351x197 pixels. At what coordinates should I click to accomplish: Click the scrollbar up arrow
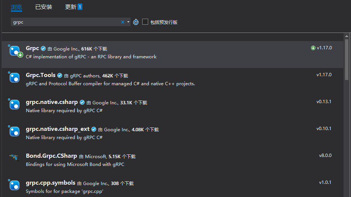[x=347, y=36]
